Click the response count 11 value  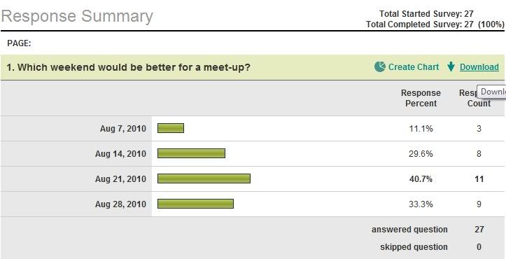coord(479,179)
